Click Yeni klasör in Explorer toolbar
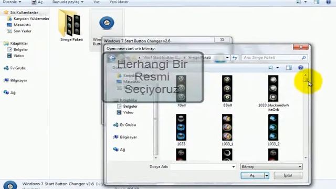336x189 pixels. (119, 2)
